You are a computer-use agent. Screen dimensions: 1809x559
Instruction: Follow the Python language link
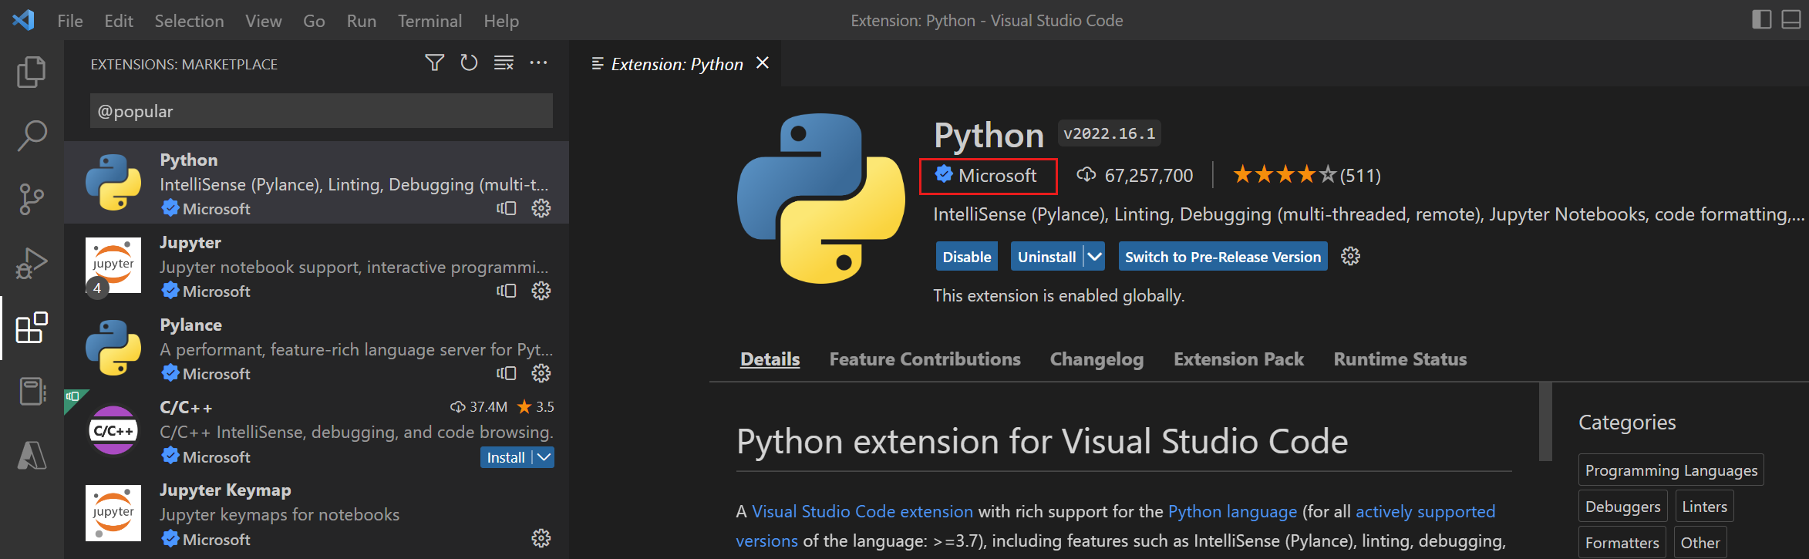pyautogui.click(x=1232, y=512)
